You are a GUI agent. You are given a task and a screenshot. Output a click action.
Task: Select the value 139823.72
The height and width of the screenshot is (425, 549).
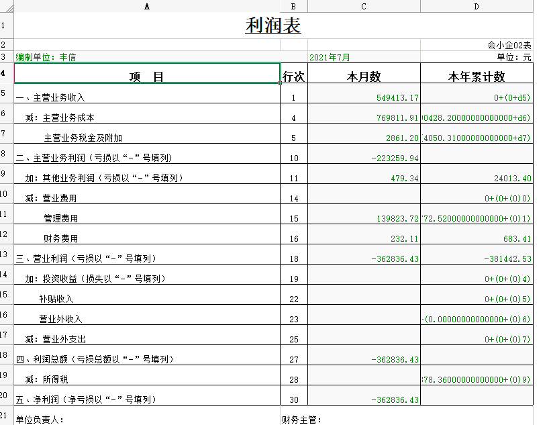[x=364, y=214]
